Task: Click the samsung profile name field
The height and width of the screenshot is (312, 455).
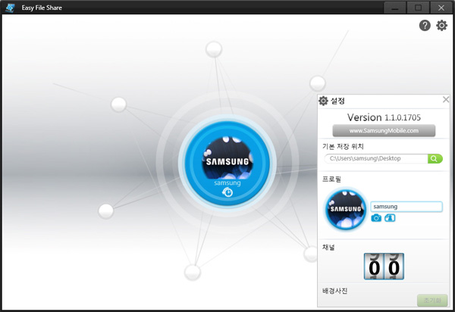Action: 406,207
